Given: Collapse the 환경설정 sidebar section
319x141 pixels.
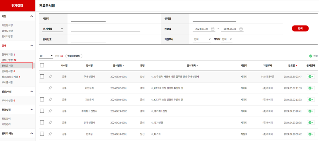Looking at the screenshot, I should point(31,110).
